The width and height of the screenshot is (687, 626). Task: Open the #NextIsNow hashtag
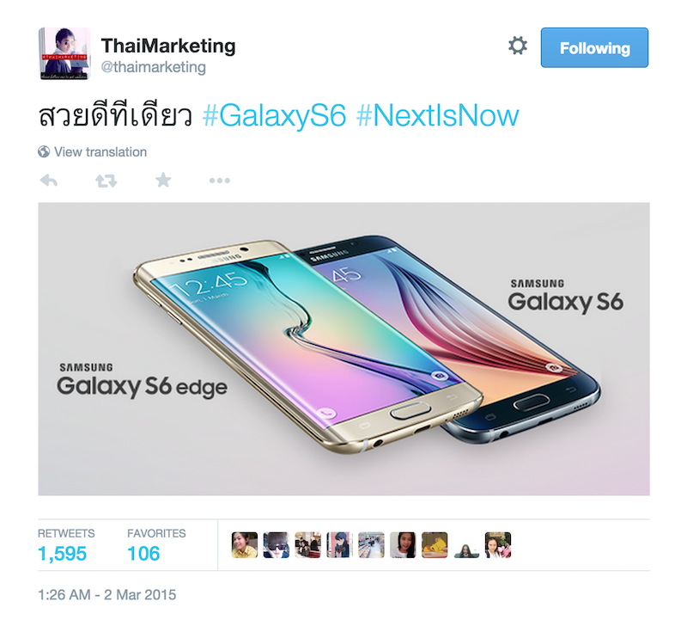click(438, 116)
